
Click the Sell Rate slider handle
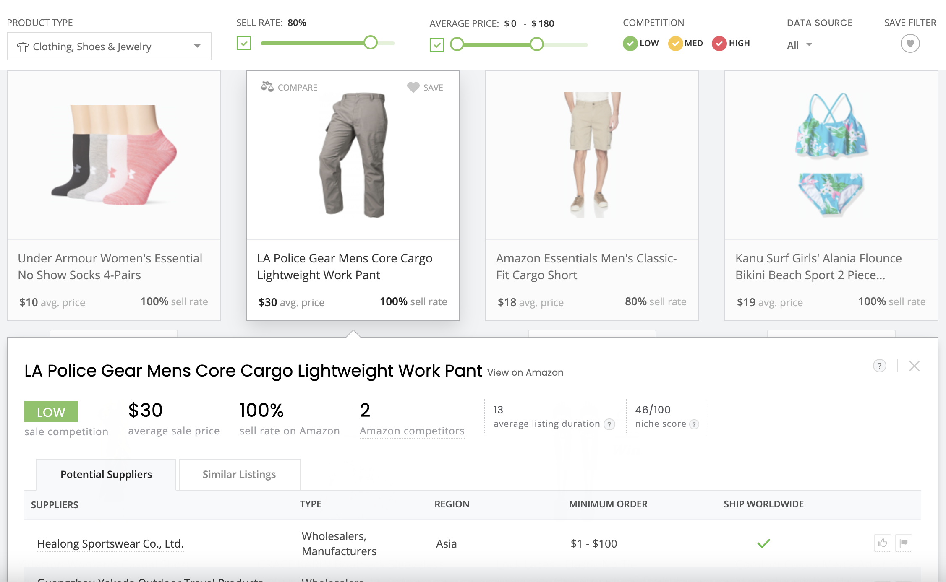click(371, 42)
